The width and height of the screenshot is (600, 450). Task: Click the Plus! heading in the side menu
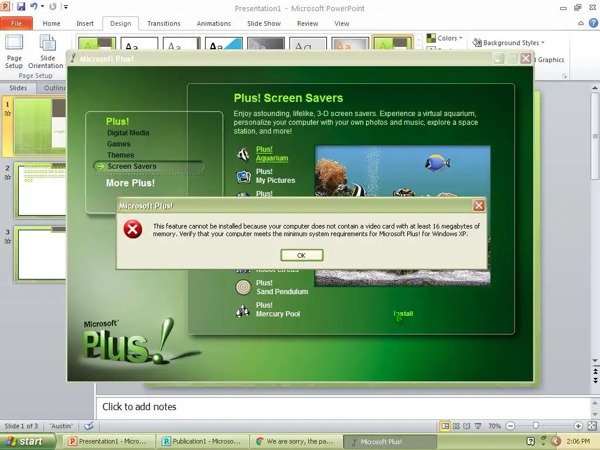(x=117, y=121)
